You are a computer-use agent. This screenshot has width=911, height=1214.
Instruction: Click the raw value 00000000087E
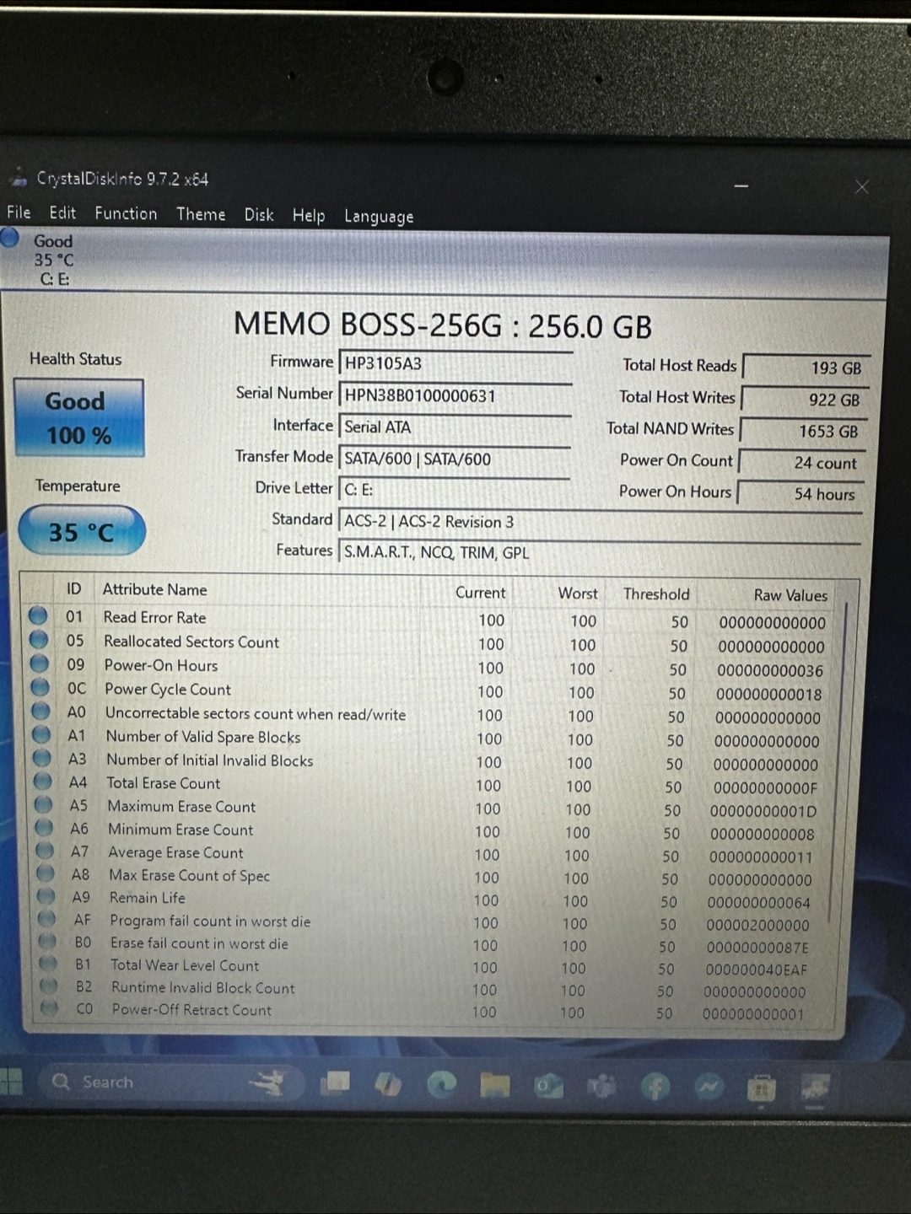[757, 948]
